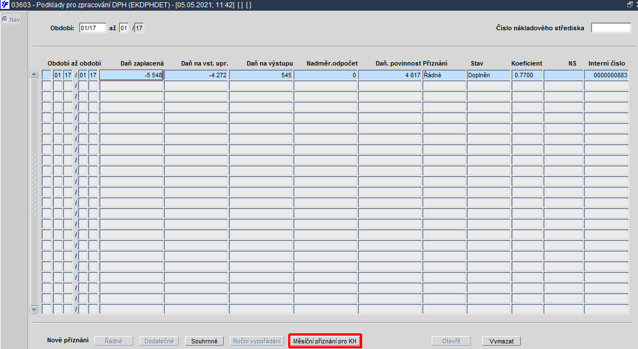Click the application icon in title bar
This screenshot has height=349, width=638.
coord(5,5)
